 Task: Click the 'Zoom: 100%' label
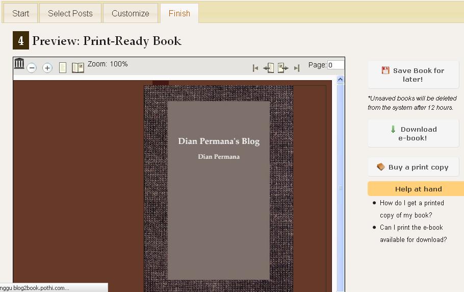[x=108, y=64]
